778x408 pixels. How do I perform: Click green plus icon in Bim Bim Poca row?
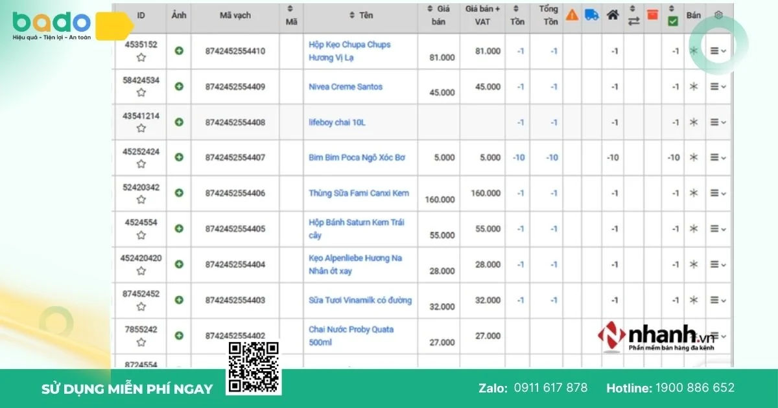(x=179, y=157)
